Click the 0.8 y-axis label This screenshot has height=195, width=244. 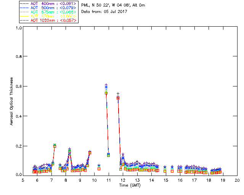[19, 56]
